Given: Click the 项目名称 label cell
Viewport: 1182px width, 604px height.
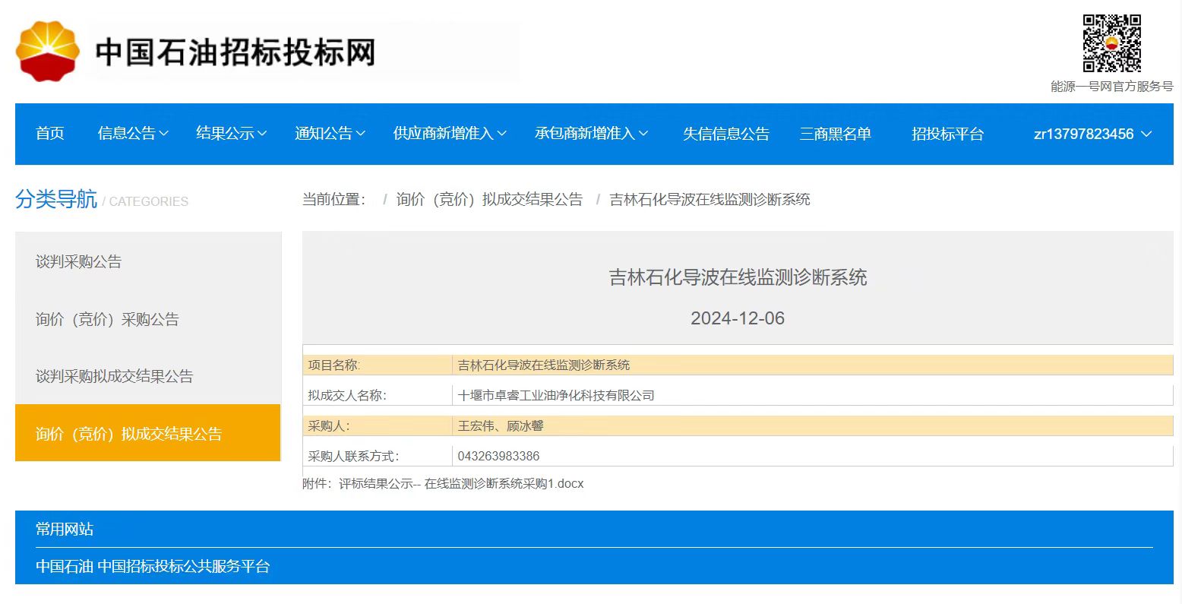Looking at the screenshot, I should point(378,365).
